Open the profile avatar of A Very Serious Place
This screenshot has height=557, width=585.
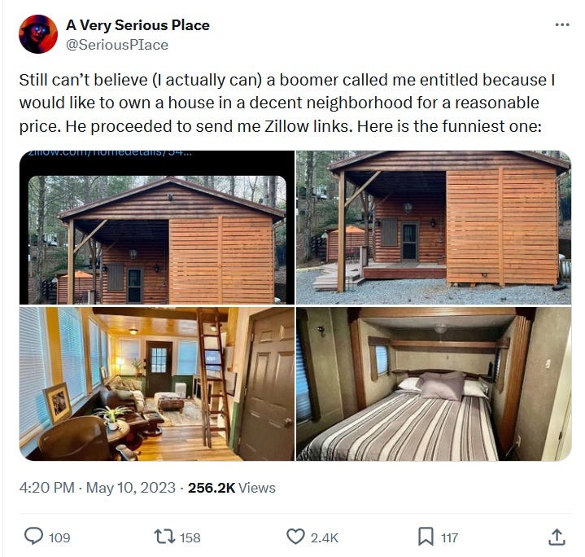coord(38,34)
